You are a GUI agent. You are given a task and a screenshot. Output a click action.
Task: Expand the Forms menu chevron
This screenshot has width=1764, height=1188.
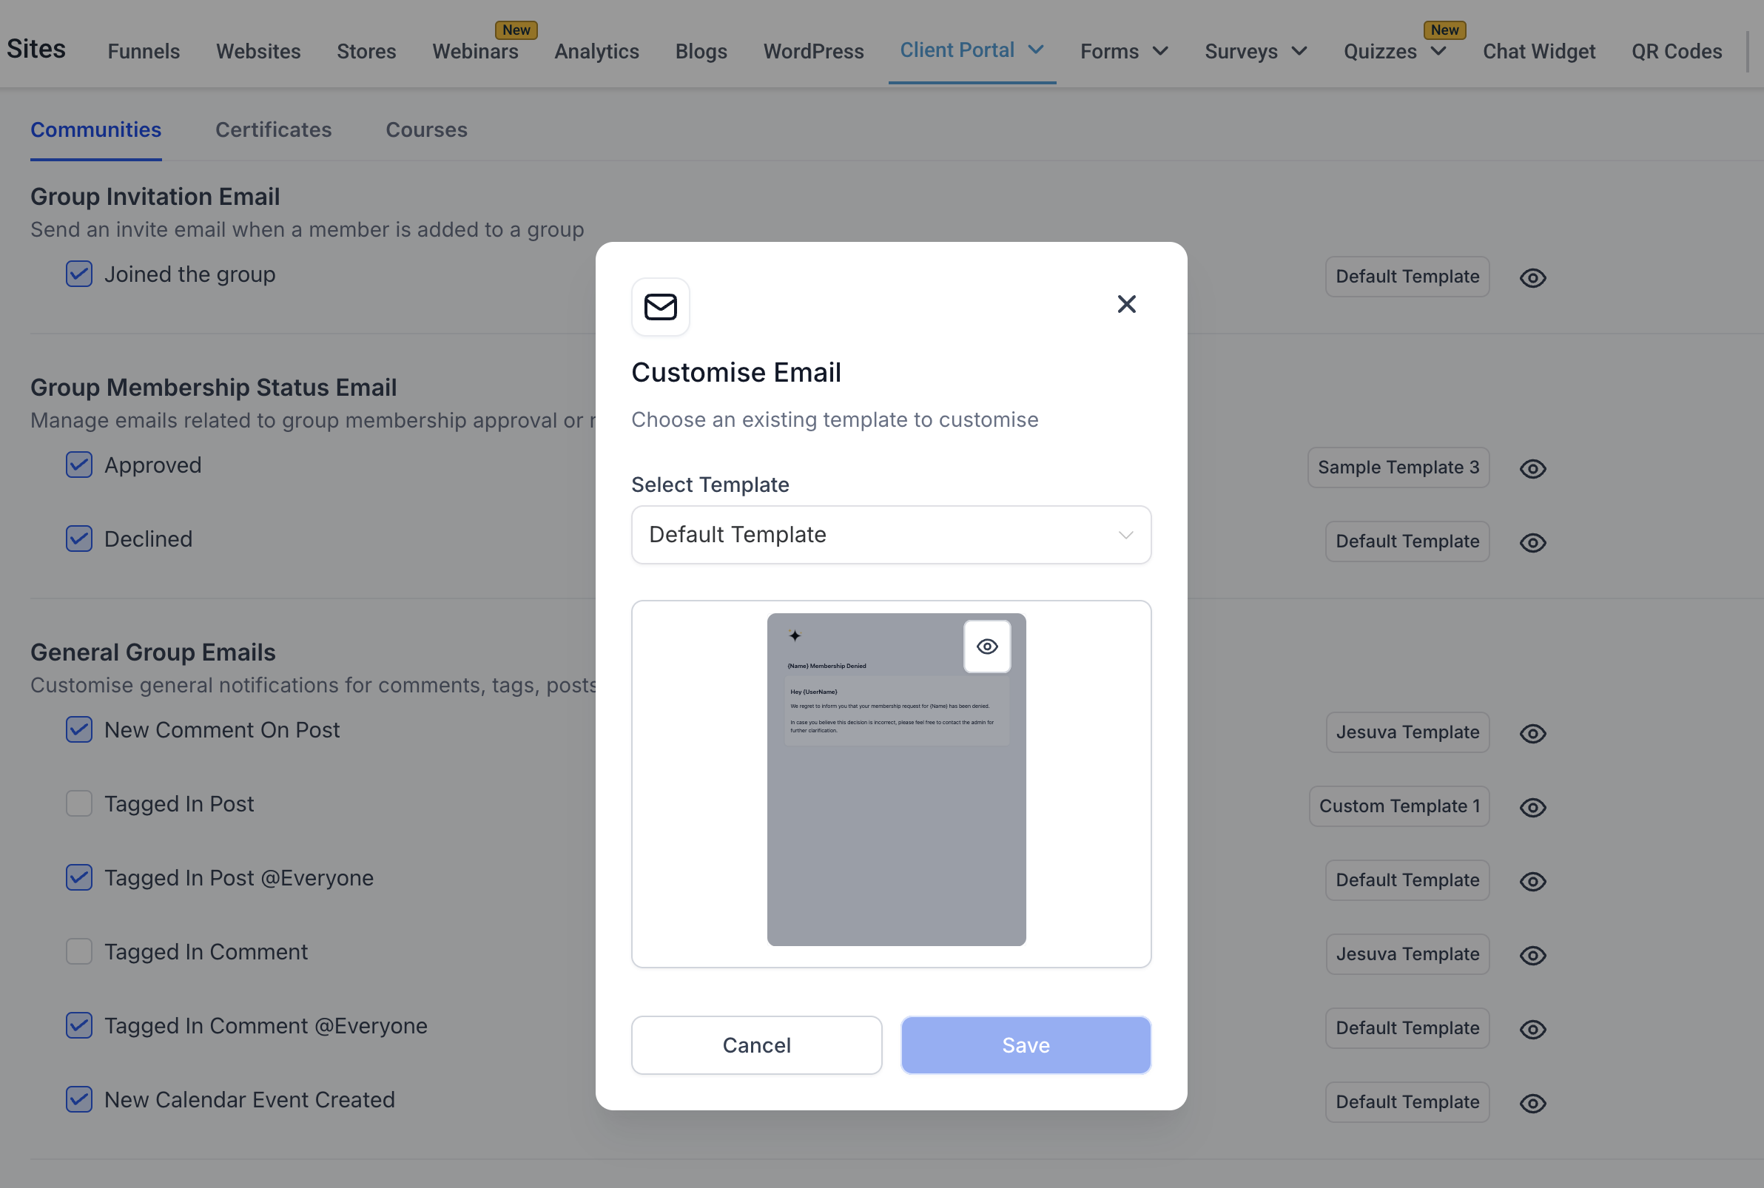click(1160, 51)
